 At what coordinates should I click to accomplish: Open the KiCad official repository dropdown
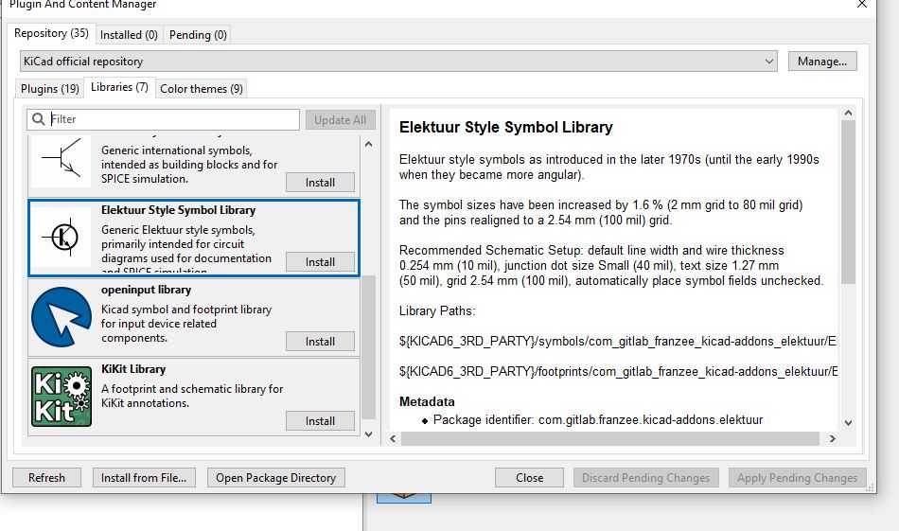pyautogui.click(x=398, y=62)
